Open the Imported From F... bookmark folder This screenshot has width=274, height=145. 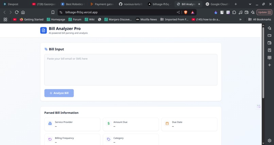click(x=174, y=20)
